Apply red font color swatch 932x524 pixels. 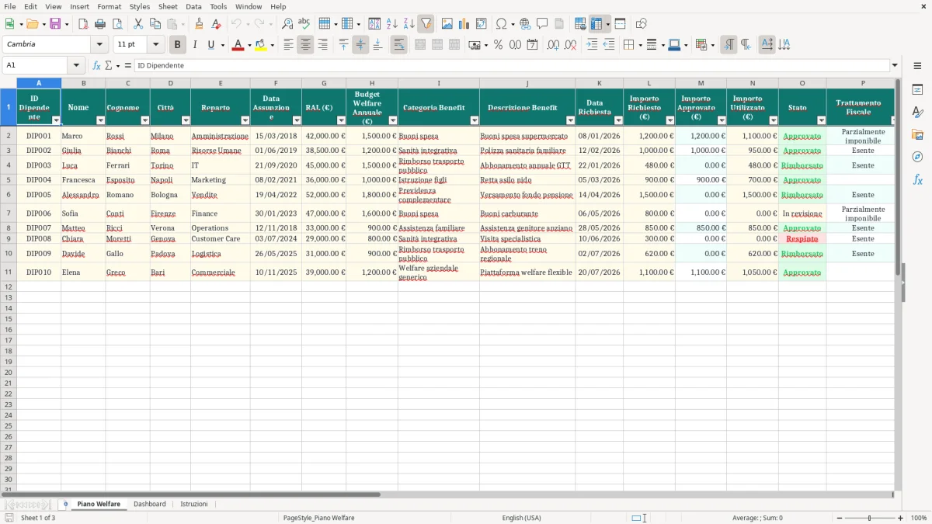pyautogui.click(x=238, y=45)
